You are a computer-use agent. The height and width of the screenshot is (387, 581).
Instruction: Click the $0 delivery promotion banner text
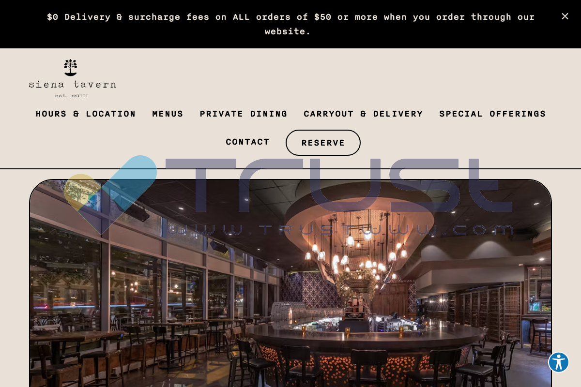pyautogui.click(x=290, y=24)
